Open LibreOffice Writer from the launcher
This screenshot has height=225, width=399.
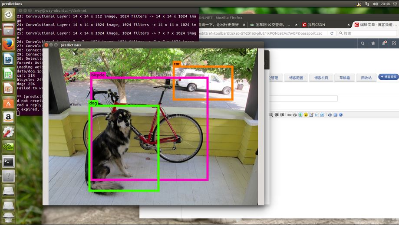point(8,59)
